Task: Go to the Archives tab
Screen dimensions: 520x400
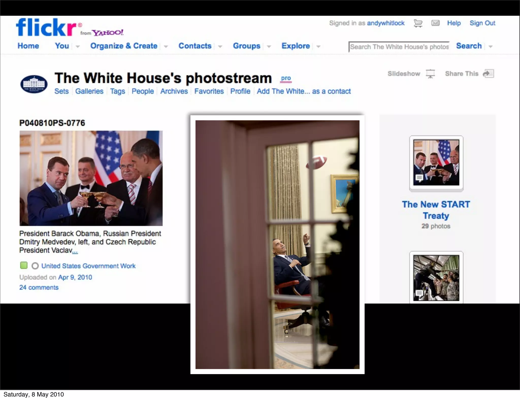Action: 174,91
